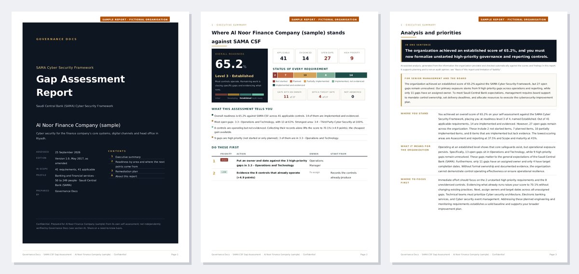Click the status bar segment showing 8
This screenshot has width=579, height=274.
pos(326,75)
